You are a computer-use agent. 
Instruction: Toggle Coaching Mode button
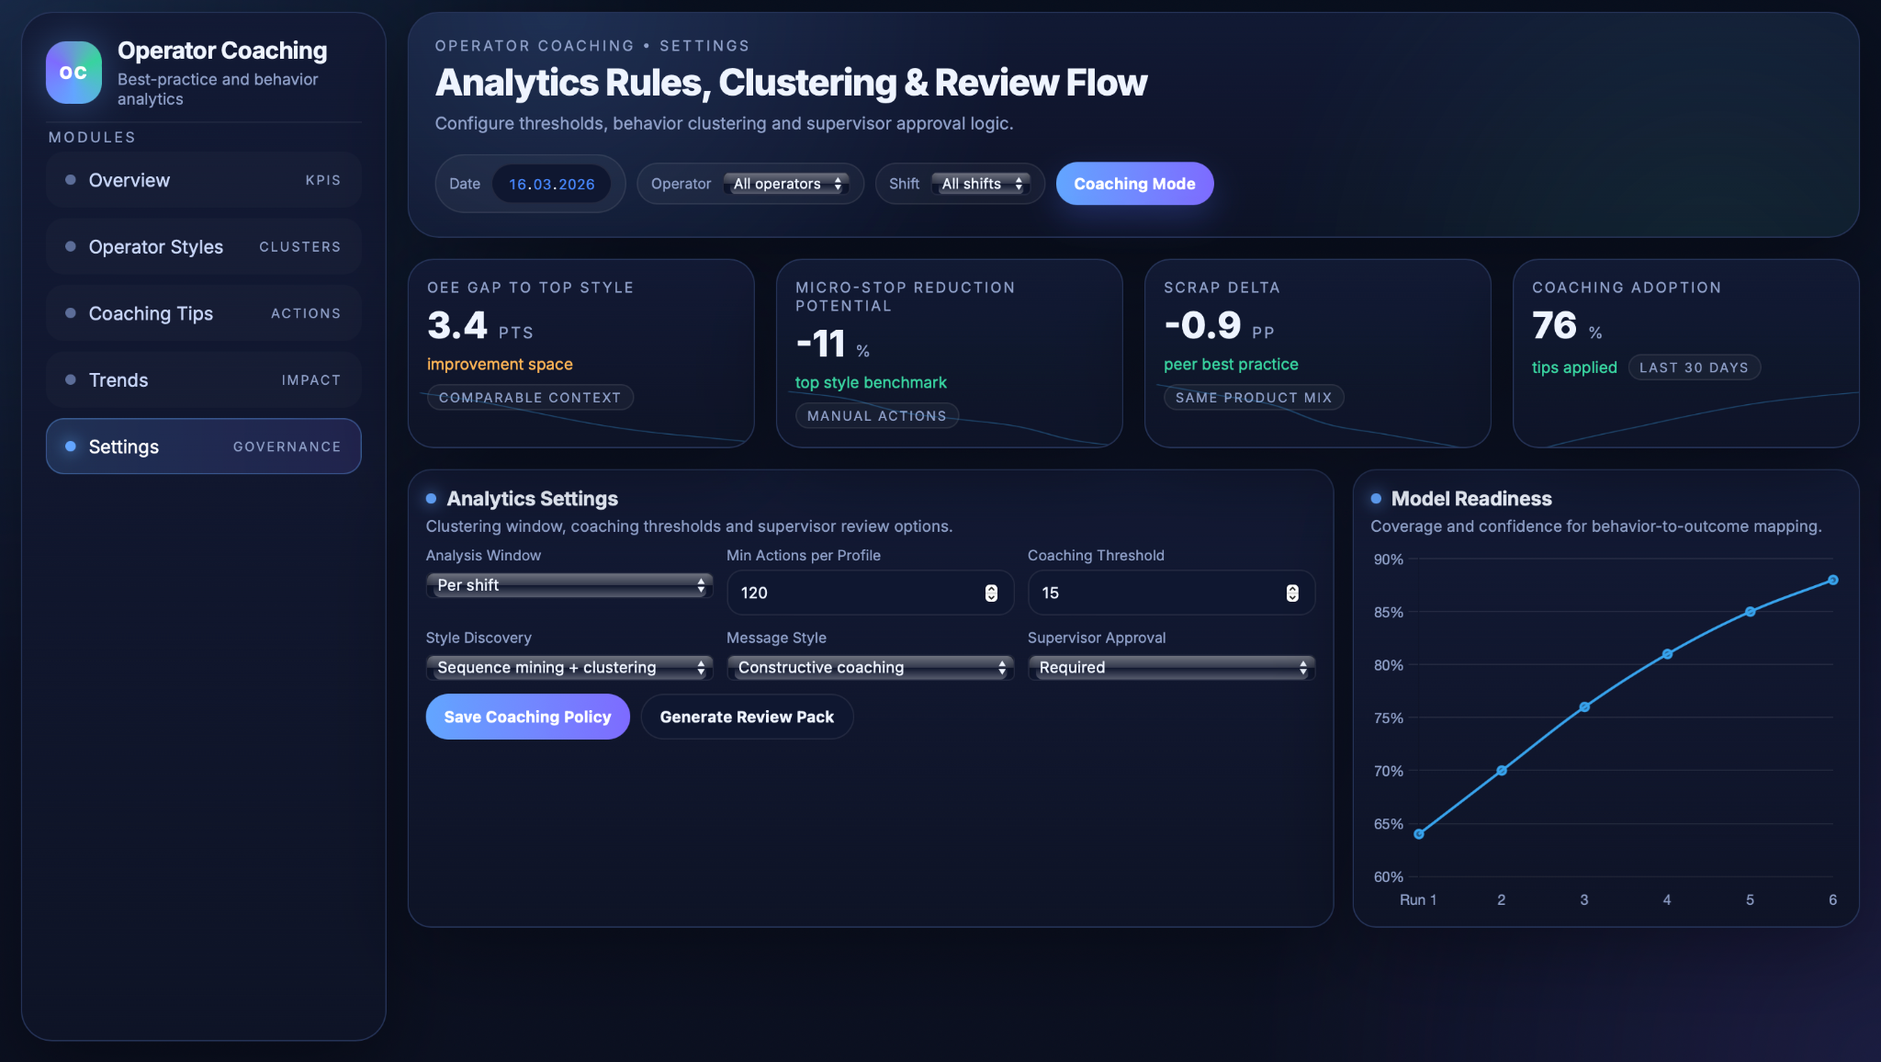click(x=1134, y=184)
